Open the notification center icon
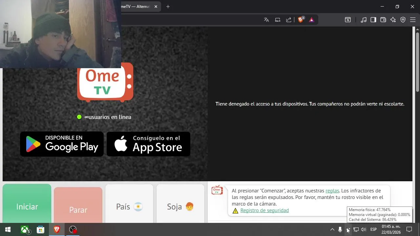 click(x=409, y=229)
